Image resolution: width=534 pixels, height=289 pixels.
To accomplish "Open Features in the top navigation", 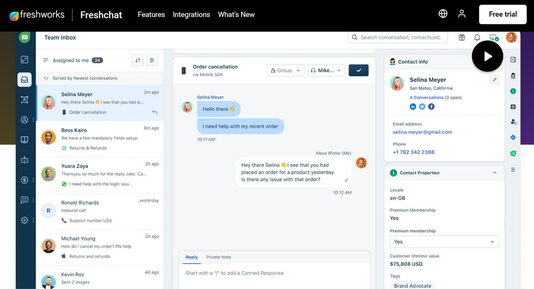I will pos(151,14).
